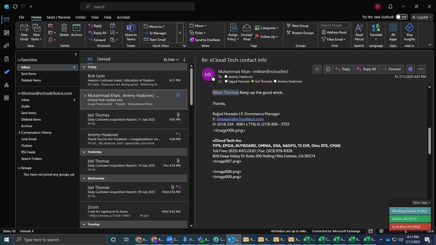Click Send to OneNote
This screenshot has height=245, width=436.
coord(205,40)
